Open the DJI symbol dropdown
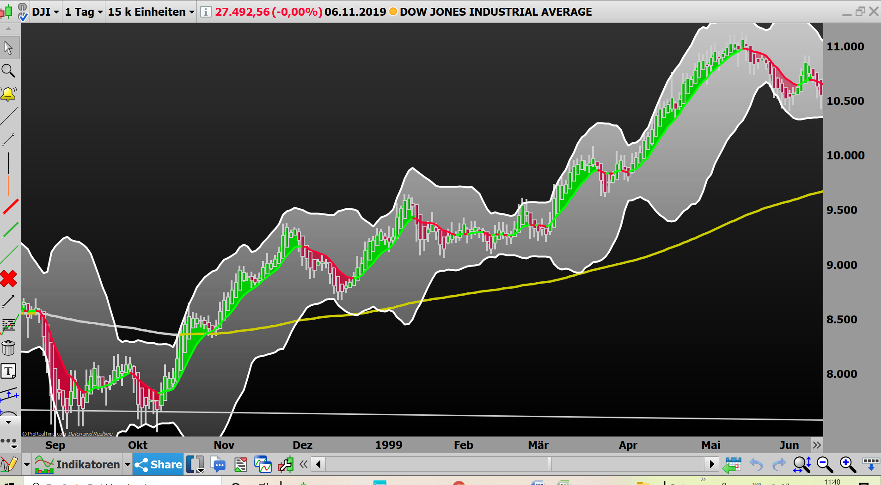 (44, 12)
